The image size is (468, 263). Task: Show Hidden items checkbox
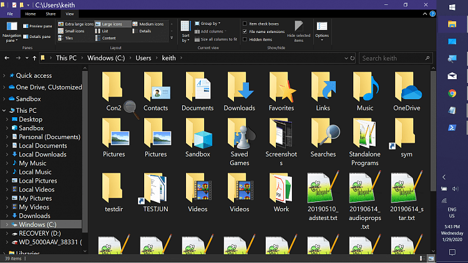[245, 39]
